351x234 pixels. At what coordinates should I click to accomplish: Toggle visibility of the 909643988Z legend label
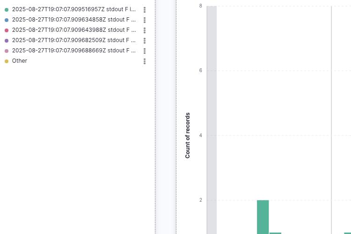(73, 30)
